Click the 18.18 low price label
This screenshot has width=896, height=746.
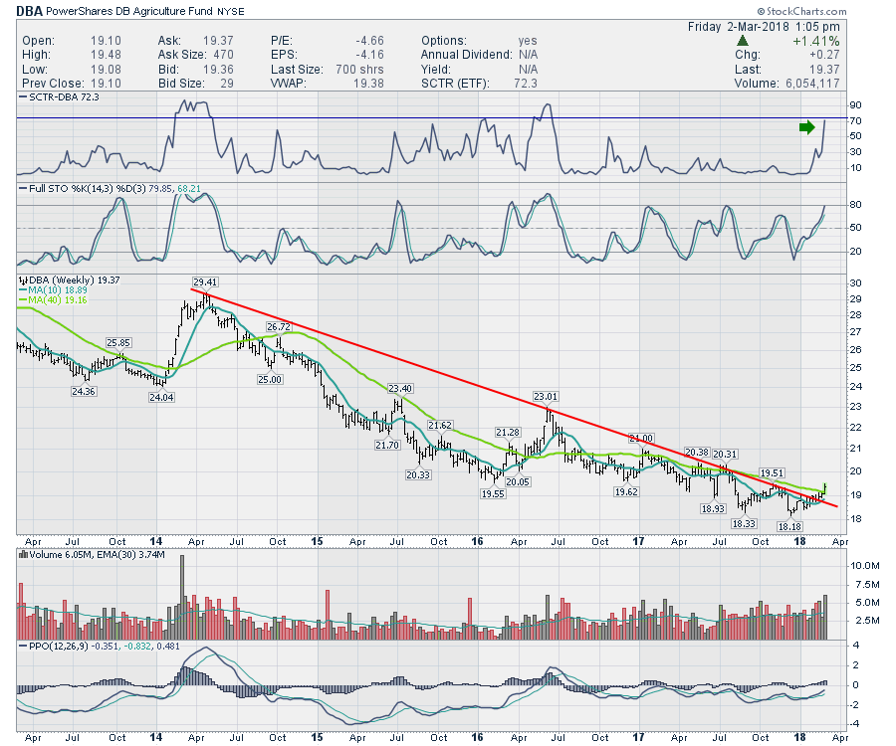789,527
